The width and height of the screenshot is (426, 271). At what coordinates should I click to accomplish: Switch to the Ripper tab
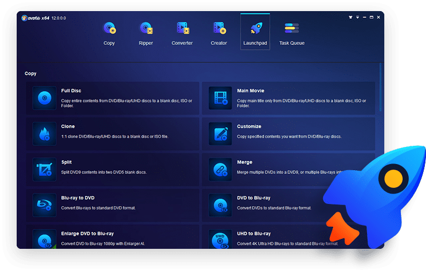click(146, 33)
